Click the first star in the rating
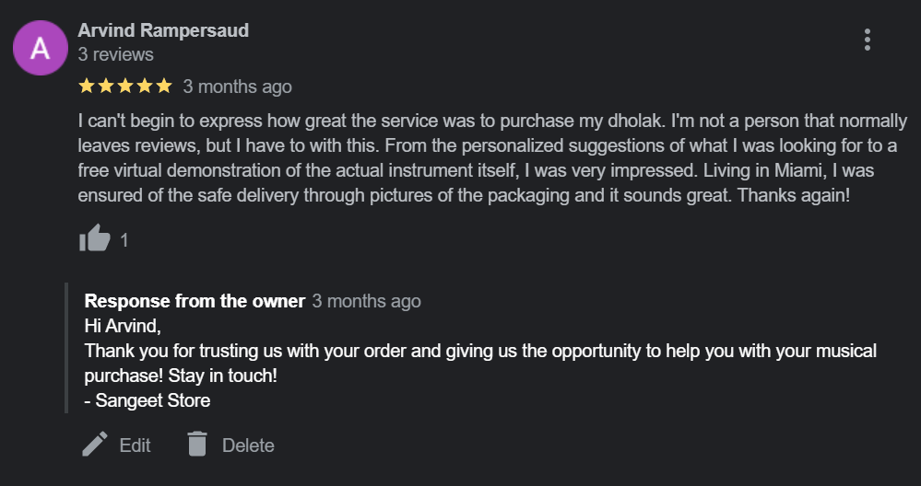This screenshot has height=486, width=921. pyautogui.click(x=87, y=87)
